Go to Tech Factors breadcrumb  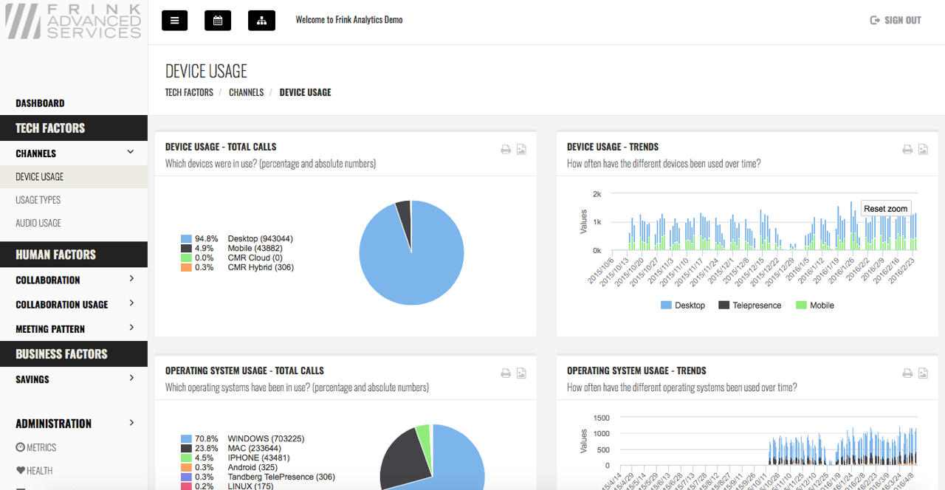point(189,92)
